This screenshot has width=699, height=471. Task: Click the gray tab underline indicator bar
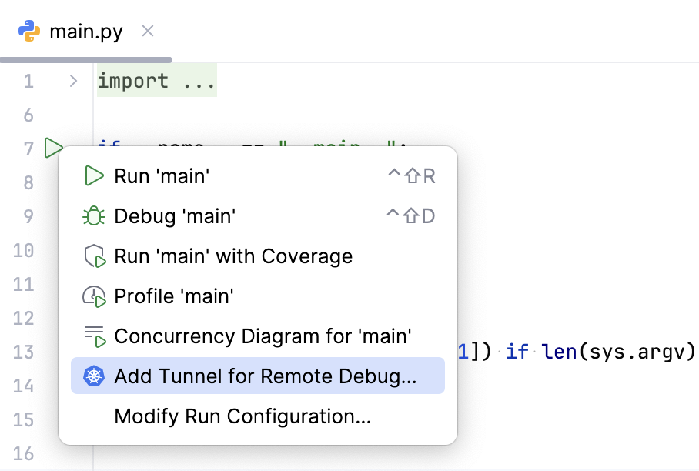(85, 58)
